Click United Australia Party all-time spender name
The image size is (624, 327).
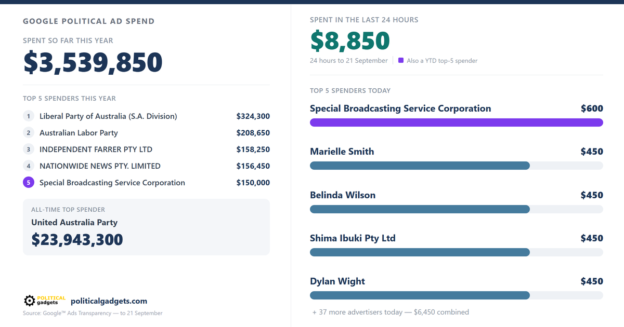74,223
